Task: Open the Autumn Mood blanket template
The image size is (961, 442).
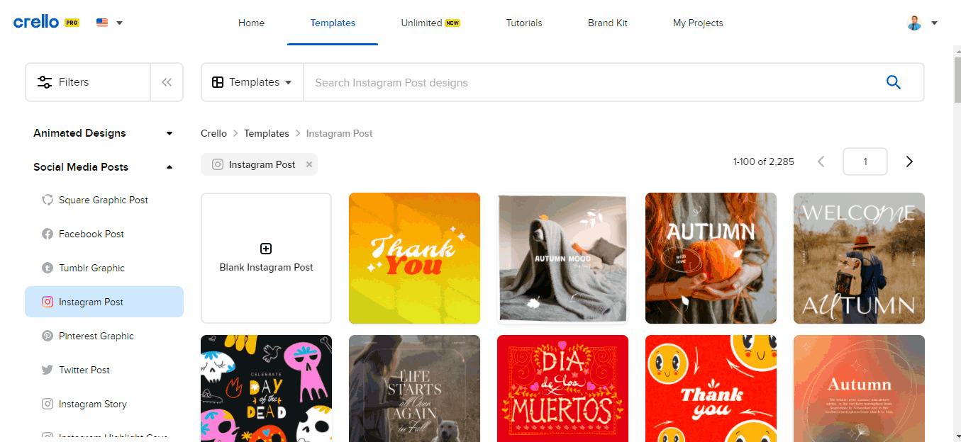Action: point(562,258)
